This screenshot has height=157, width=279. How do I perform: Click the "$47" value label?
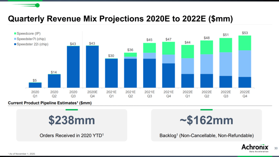point(168,39)
